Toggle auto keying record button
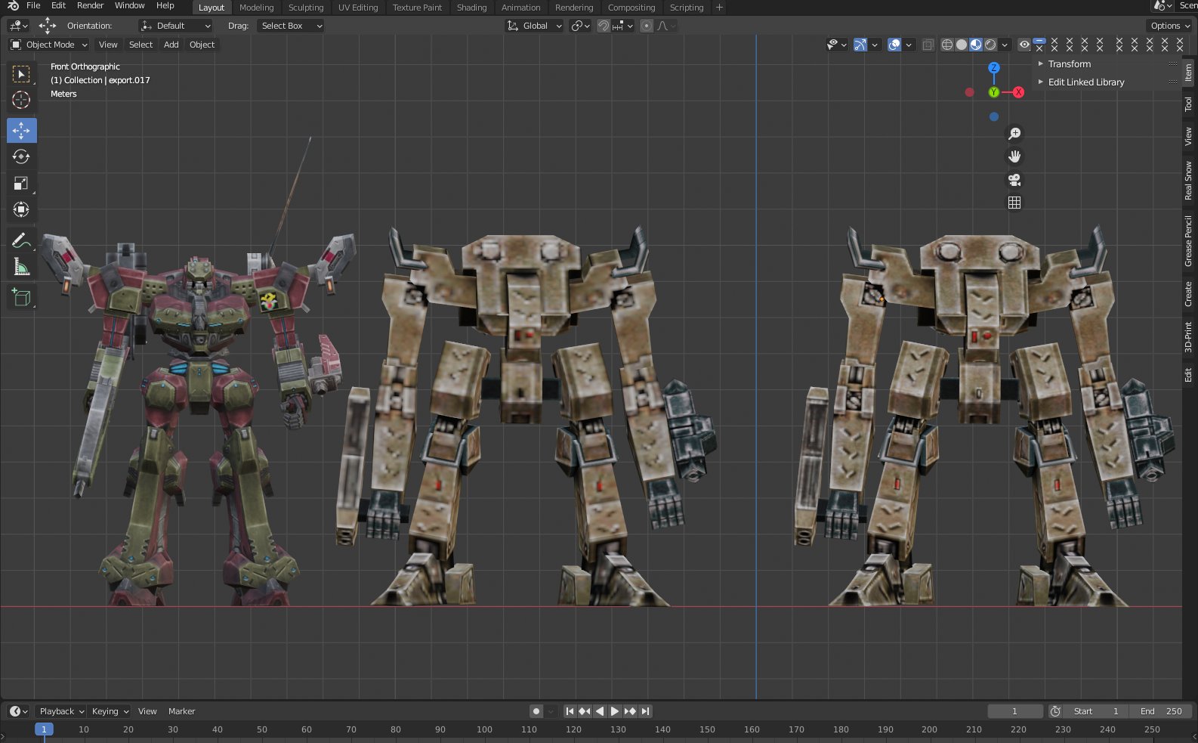The width and height of the screenshot is (1198, 743). [x=536, y=711]
